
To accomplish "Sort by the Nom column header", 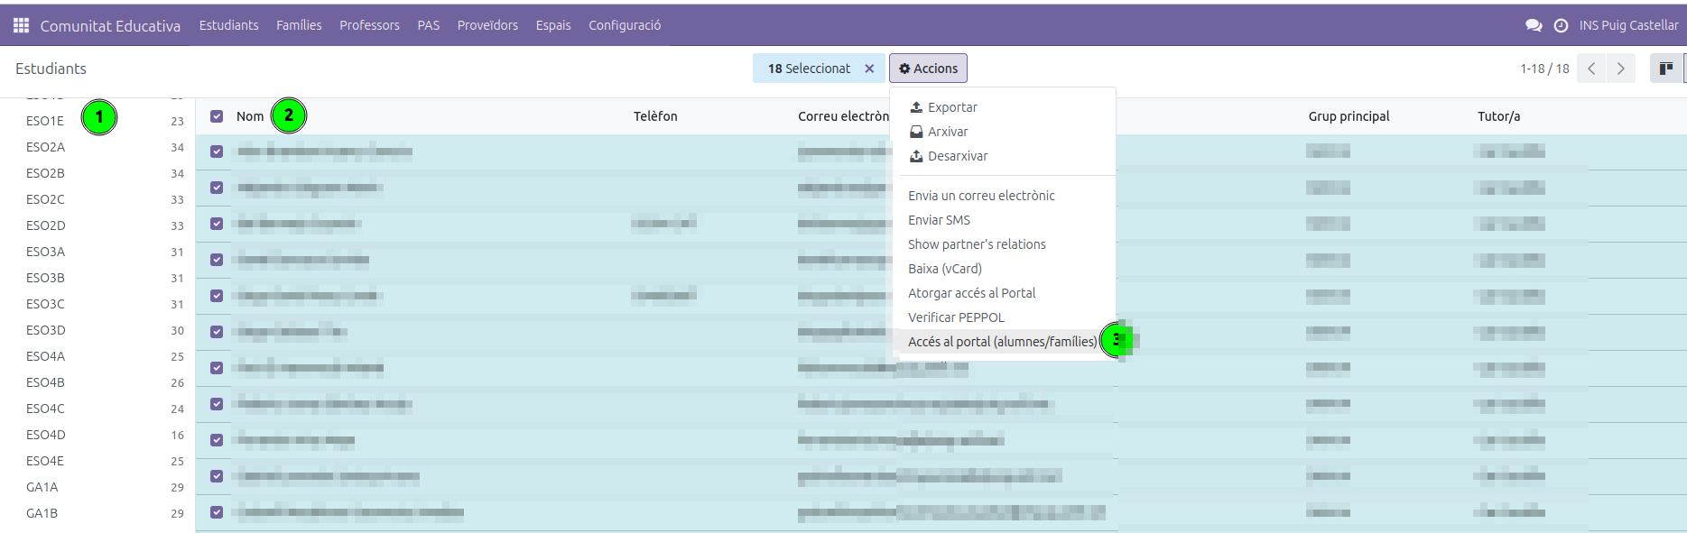I will pyautogui.click(x=250, y=116).
